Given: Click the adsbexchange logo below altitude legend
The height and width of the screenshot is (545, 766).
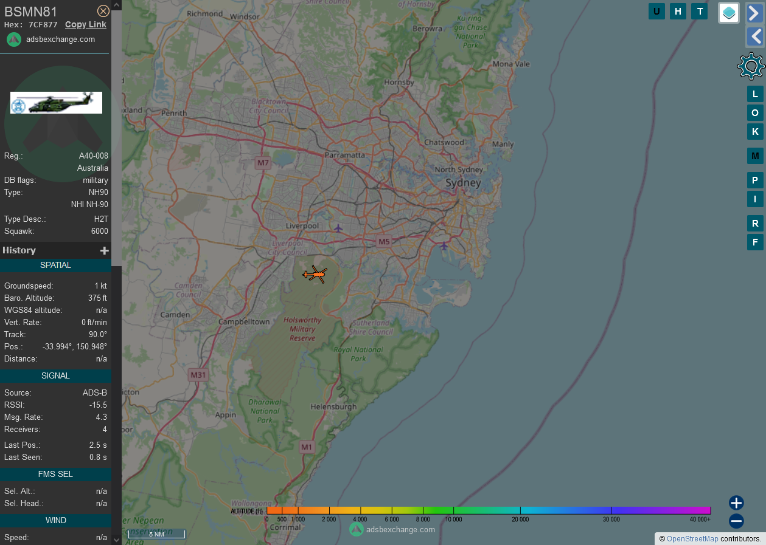Looking at the screenshot, I should 357,529.
